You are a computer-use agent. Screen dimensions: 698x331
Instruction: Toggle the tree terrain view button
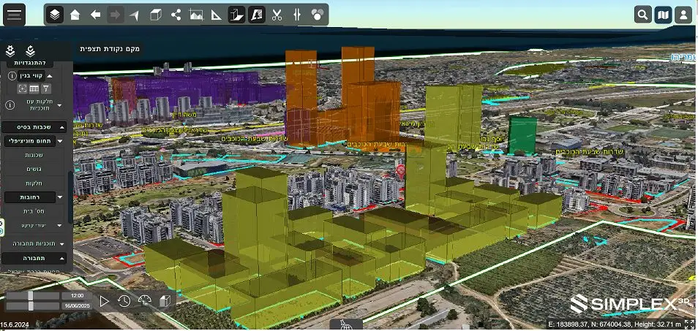[257, 15]
